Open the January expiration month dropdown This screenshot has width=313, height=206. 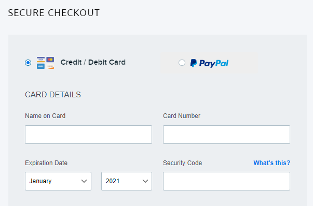click(58, 181)
